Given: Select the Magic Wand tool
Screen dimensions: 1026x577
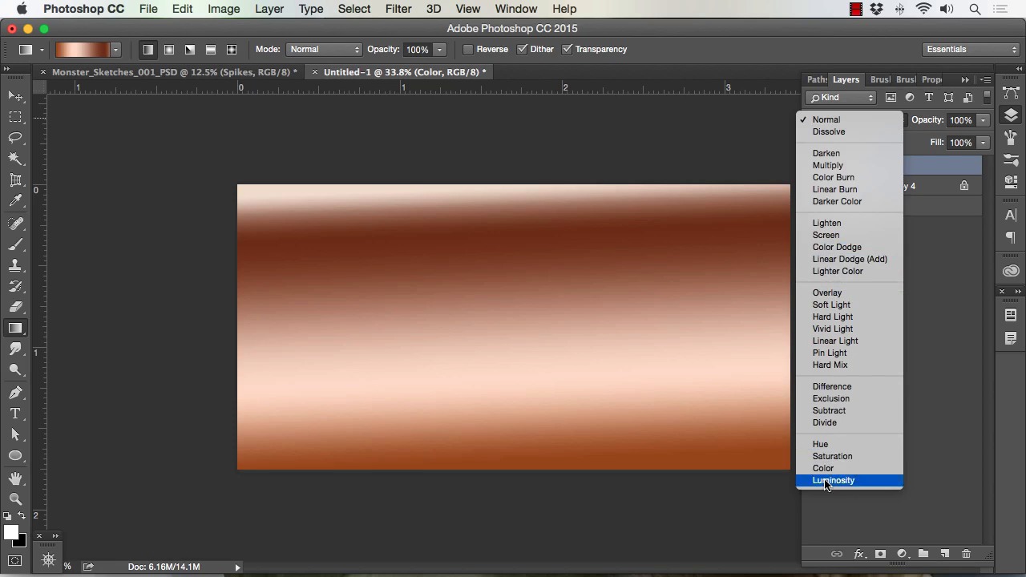Looking at the screenshot, I should coord(15,159).
